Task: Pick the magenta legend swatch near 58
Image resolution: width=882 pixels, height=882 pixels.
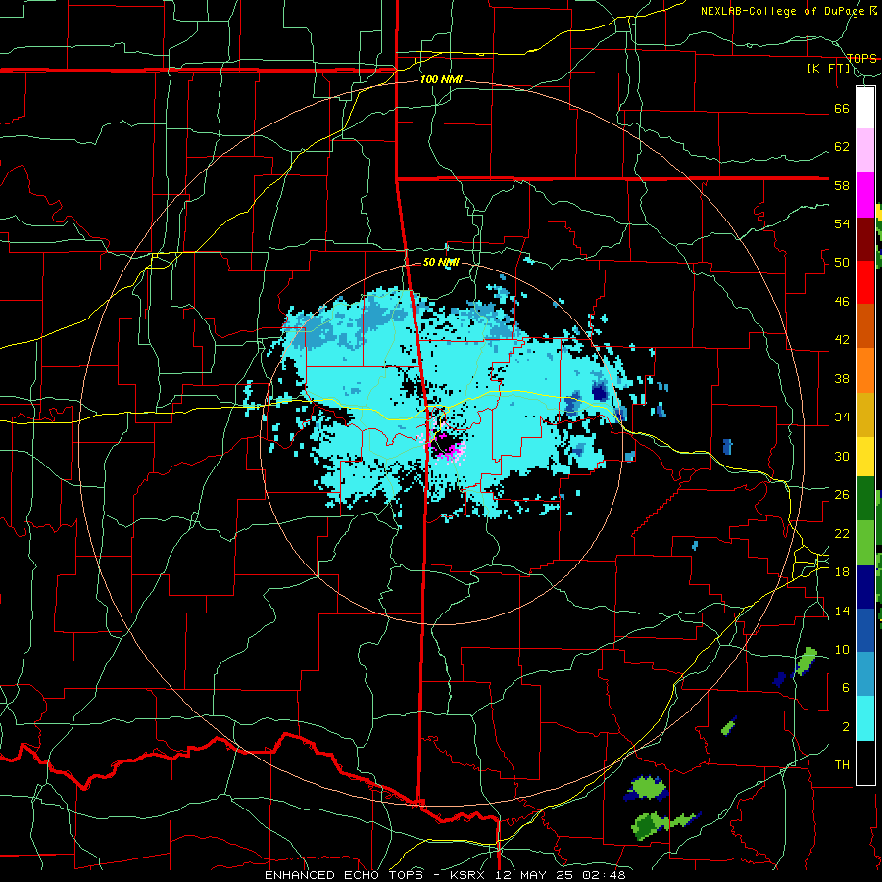Action: point(865,195)
